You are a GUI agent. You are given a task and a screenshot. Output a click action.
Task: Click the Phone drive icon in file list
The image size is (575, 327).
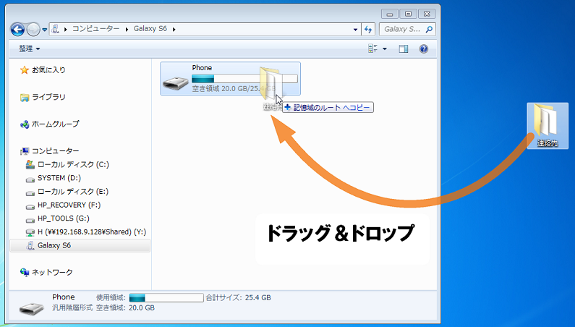pyautogui.click(x=176, y=83)
